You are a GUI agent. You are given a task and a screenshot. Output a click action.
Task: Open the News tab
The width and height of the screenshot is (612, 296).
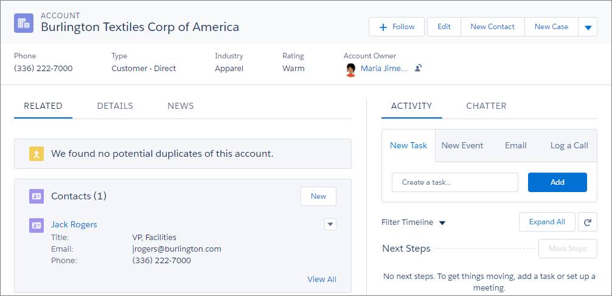tap(181, 106)
